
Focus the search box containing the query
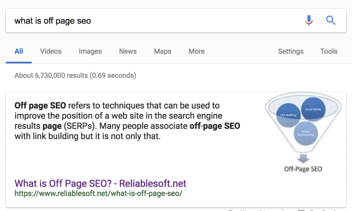147,20
